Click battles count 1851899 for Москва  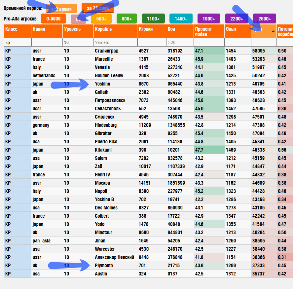point(176,183)
